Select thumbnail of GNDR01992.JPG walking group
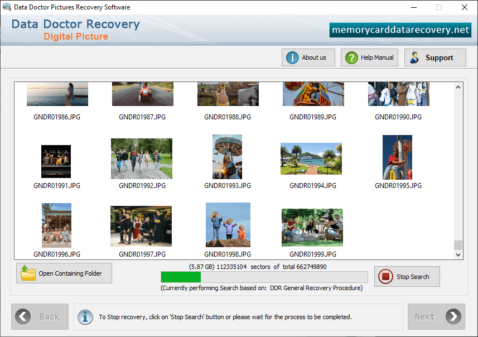 tap(142, 158)
